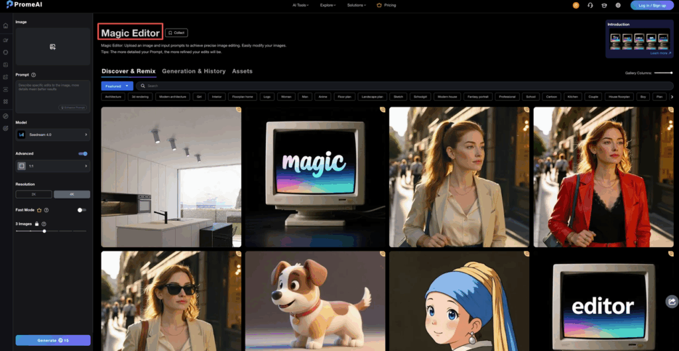Screen dimensions: 679x351
Task: Expand the AI Tools menu
Action: [x=300, y=5]
